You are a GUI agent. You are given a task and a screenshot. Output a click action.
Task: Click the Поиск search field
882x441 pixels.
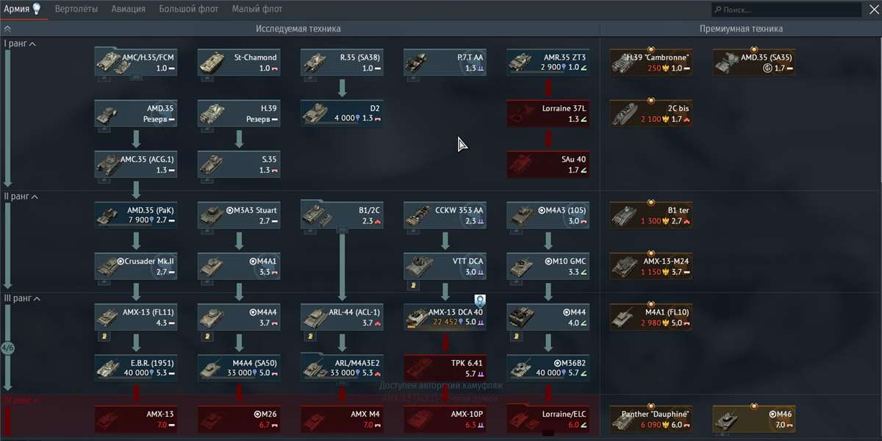pos(786,9)
